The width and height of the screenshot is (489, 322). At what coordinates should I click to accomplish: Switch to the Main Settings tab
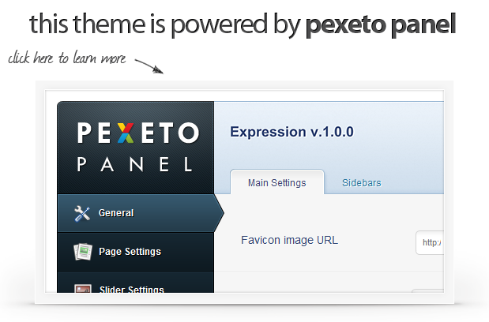(x=277, y=182)
